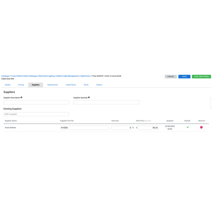Switch to the Pricing tab
This screenshot has width=212, height=212.
click(x=21, y=85)
